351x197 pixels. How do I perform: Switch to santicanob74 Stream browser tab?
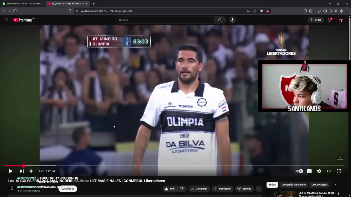click(22, 4)
